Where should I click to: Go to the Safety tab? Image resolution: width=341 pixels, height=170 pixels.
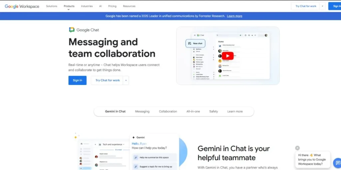[213, 112]
